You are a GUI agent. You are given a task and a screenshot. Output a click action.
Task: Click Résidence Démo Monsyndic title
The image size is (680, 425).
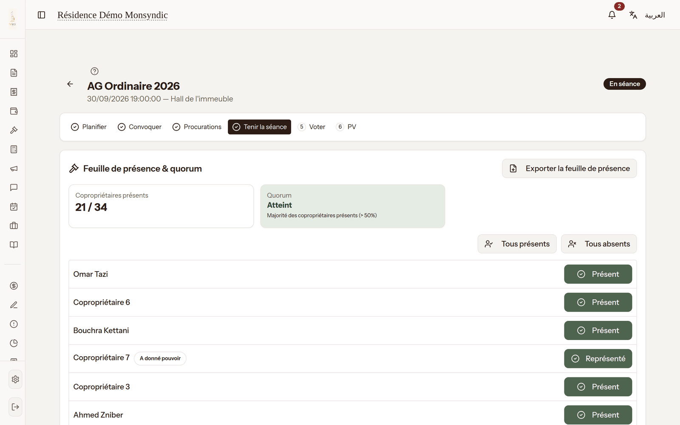[x=113, y=15]
